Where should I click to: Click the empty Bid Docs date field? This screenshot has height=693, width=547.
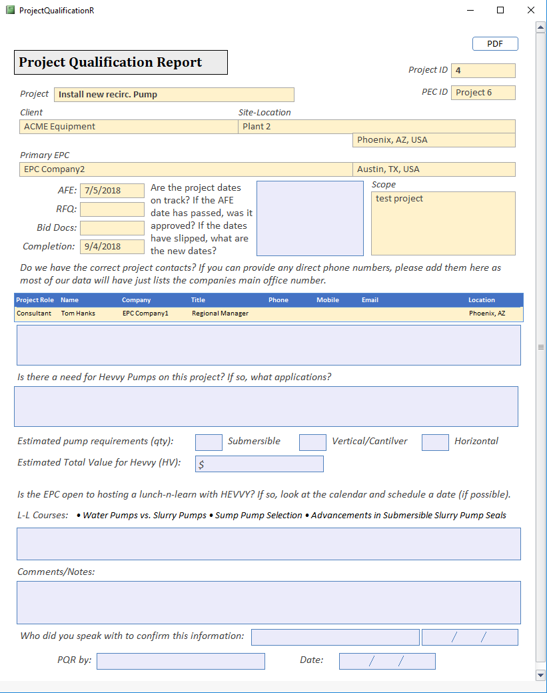pos(112,228)
